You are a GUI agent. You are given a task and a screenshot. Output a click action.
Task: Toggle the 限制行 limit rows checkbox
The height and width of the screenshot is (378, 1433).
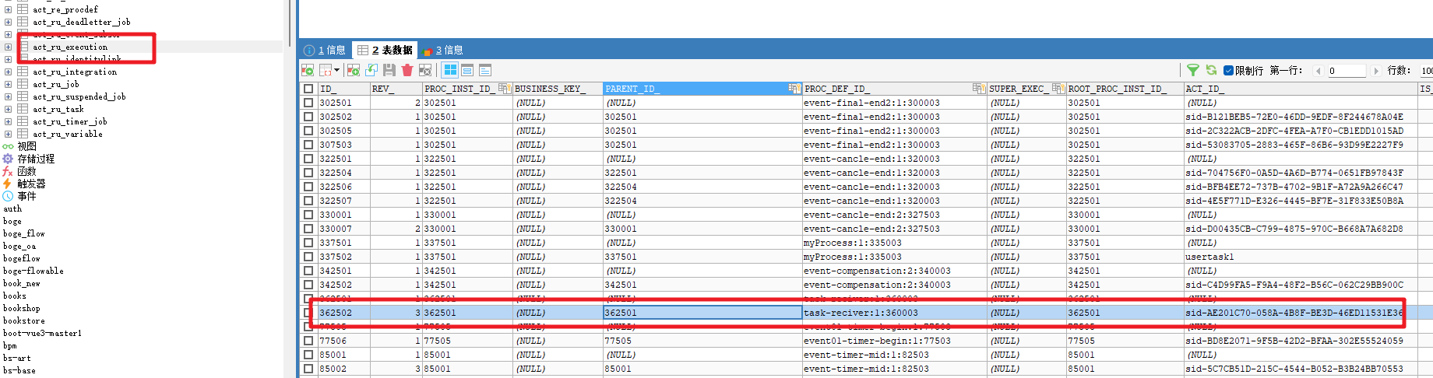(x=1228, y=71)
